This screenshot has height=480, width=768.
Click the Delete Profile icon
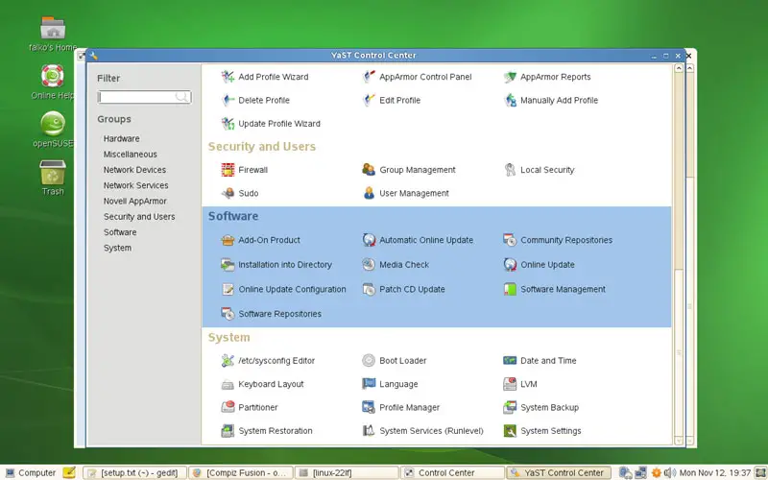tap(228, 100)
